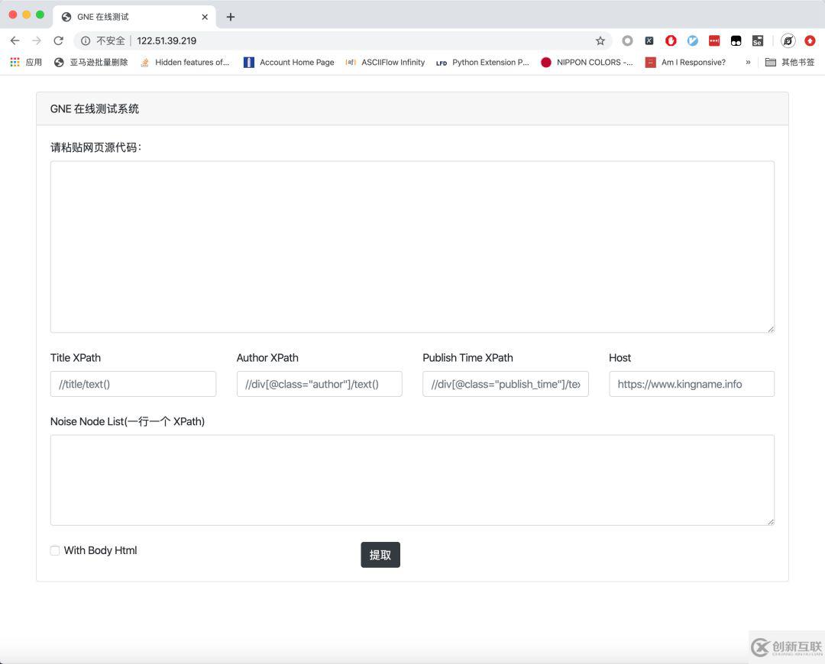
Task: Enable the With Body Html checkbox
Action: [x=55, y=550]
